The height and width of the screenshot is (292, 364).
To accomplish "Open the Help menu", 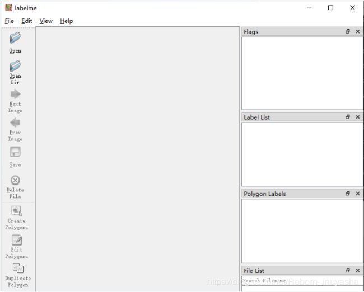I will click(66, 21).
